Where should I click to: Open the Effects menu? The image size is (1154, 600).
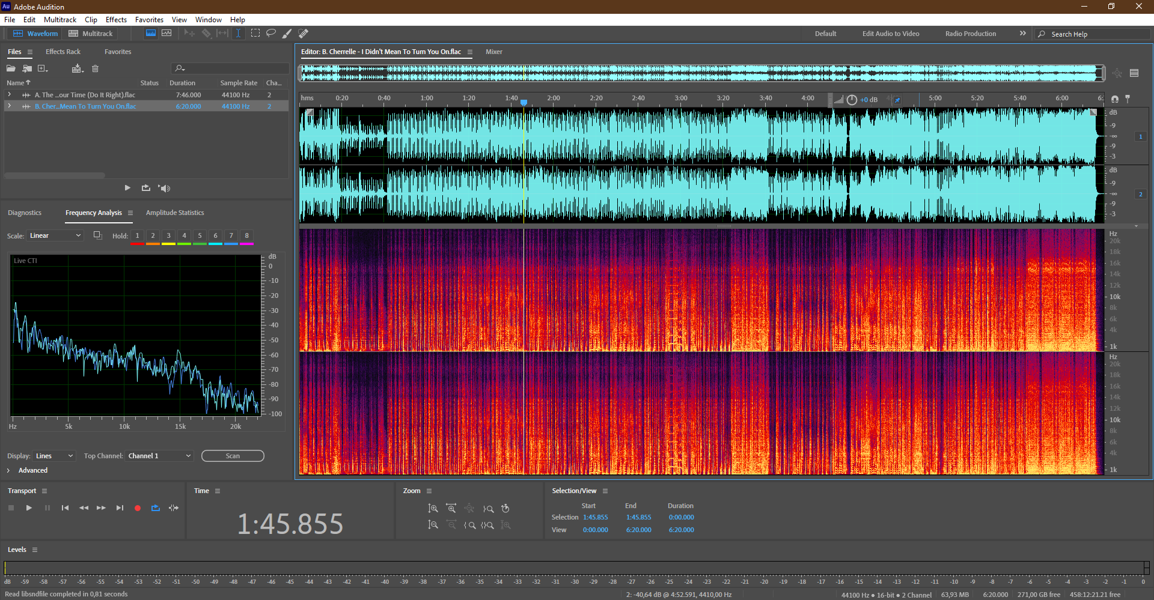116,20
